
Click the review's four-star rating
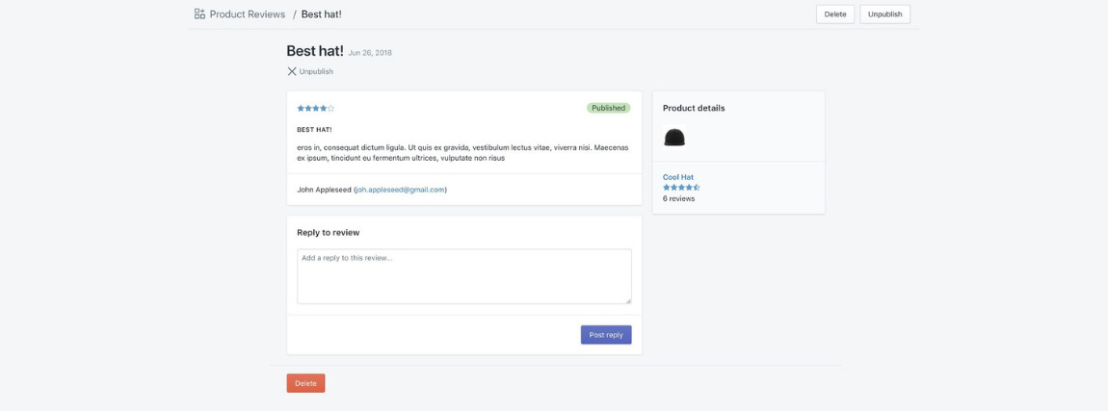click(x=315, y=108)
